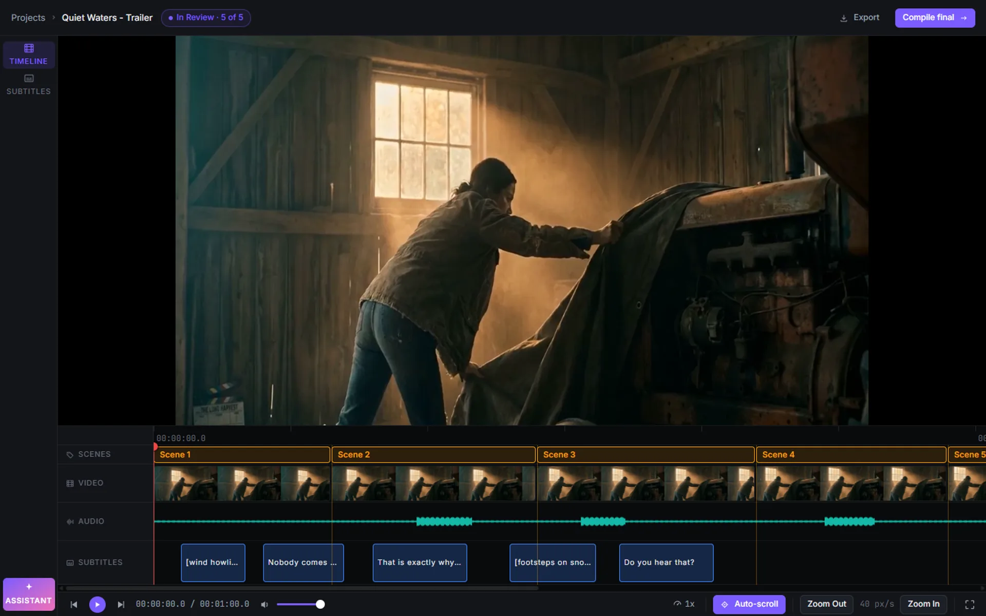986x616 pixels.
Task: Click the In Review 5 of 5 status badge
Action: point(206,17)
